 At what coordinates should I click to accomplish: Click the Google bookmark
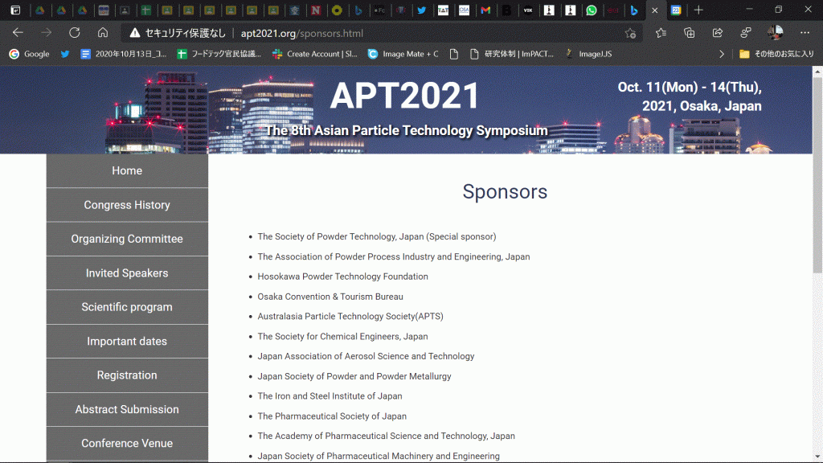[29, 54]
